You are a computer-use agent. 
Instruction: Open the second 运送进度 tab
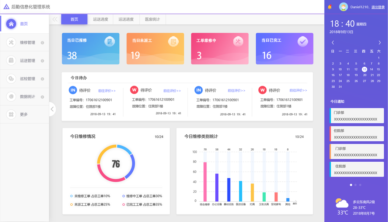(126, 19)
